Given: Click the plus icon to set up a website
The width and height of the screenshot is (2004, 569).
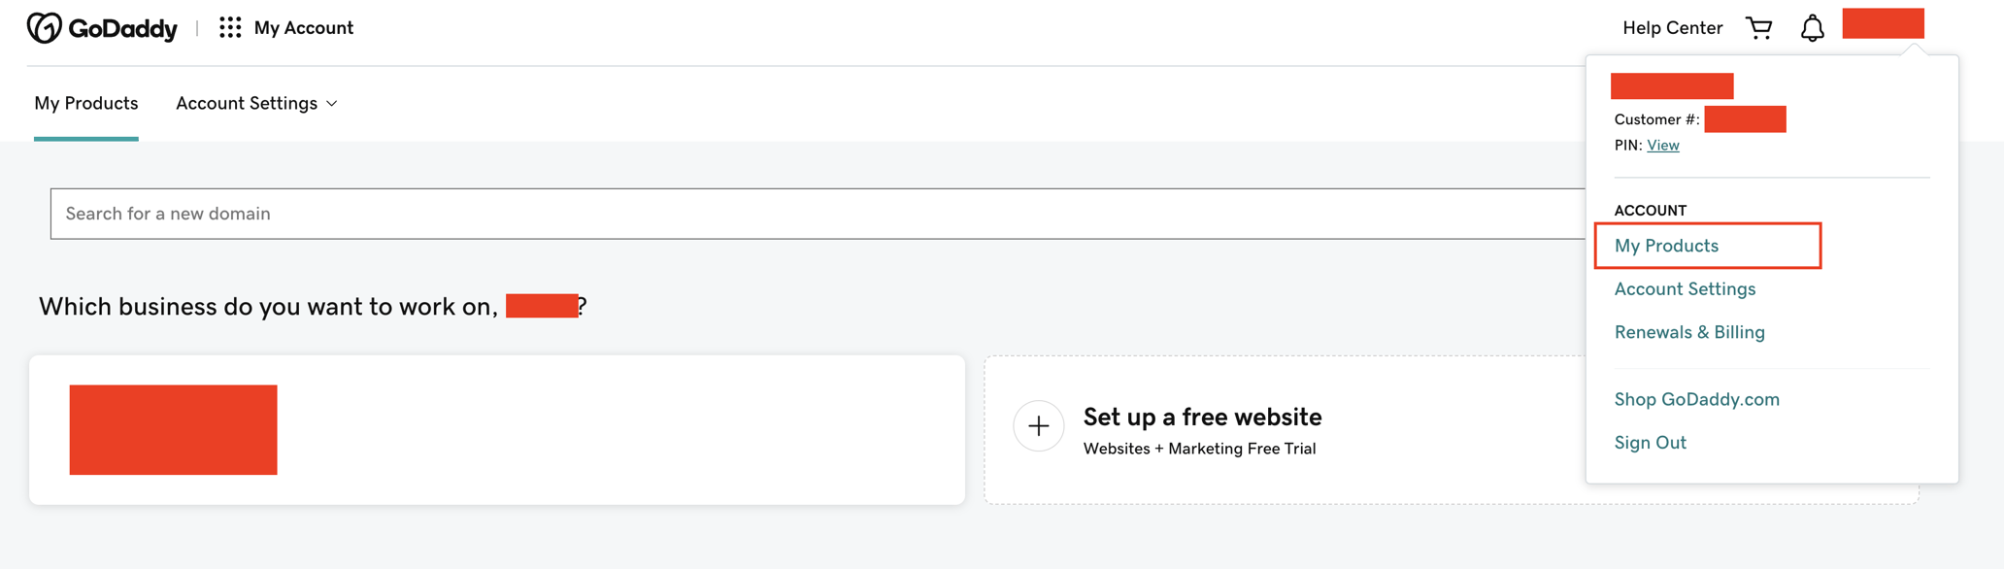Looking at the screenshot, I should pos(1038,426).
